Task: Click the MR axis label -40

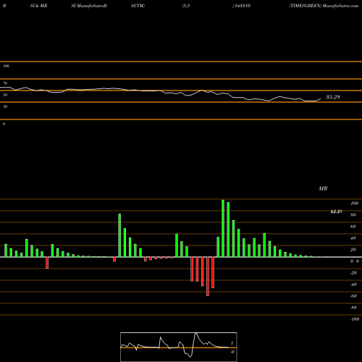Action: [353, 285]
